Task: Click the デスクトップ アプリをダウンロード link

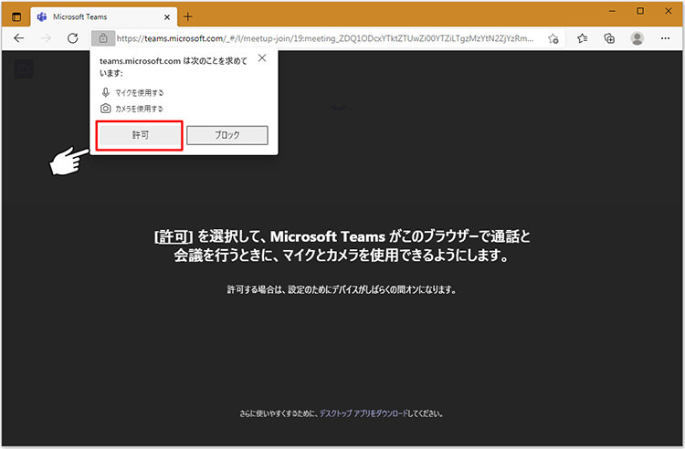Action: (364, 413)
